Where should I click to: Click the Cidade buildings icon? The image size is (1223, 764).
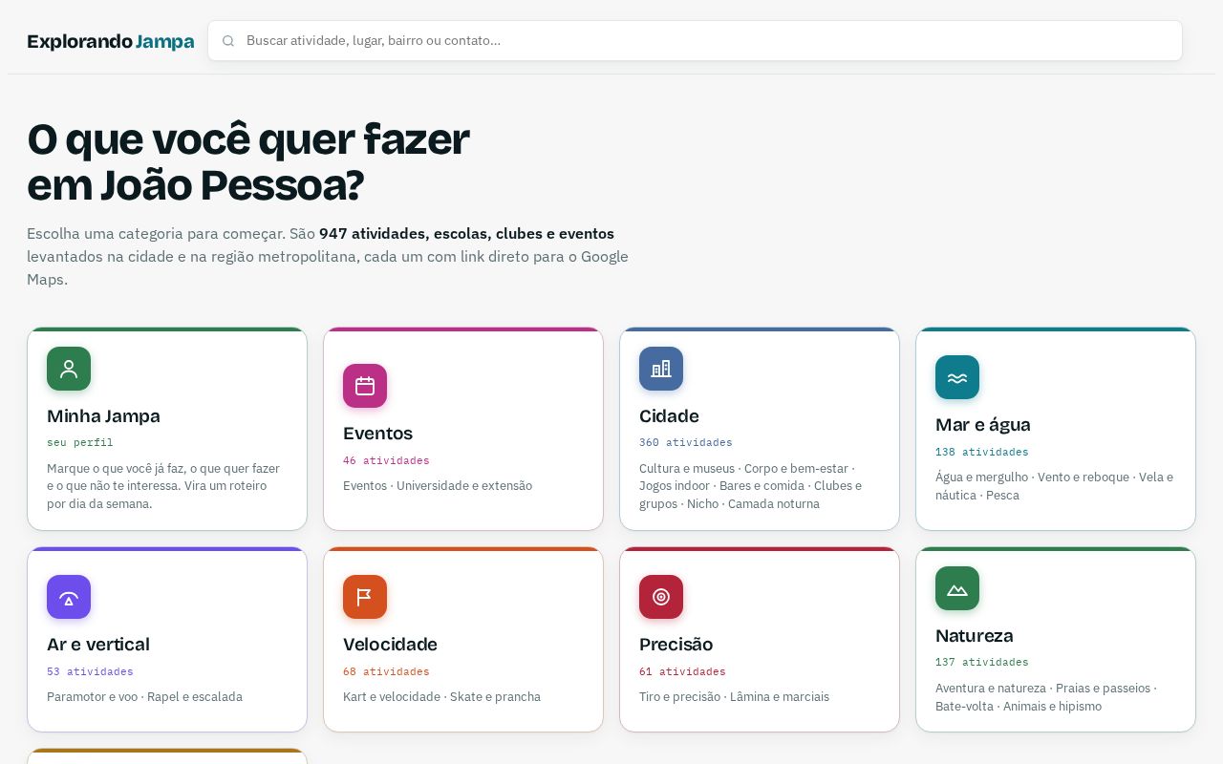click(x=661, y=369)
